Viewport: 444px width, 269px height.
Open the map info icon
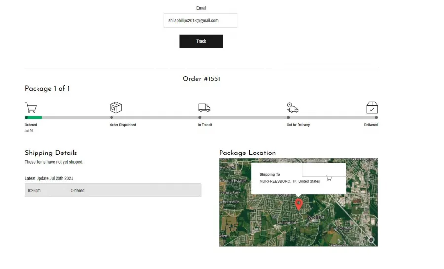click(x=371, y=240)
